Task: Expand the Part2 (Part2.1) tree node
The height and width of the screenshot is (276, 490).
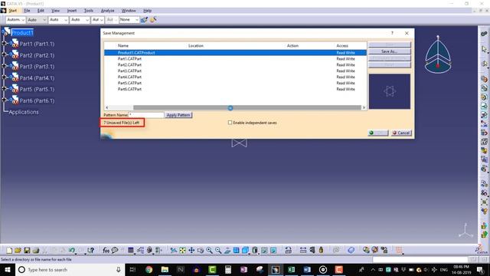Action: [5, 54]
